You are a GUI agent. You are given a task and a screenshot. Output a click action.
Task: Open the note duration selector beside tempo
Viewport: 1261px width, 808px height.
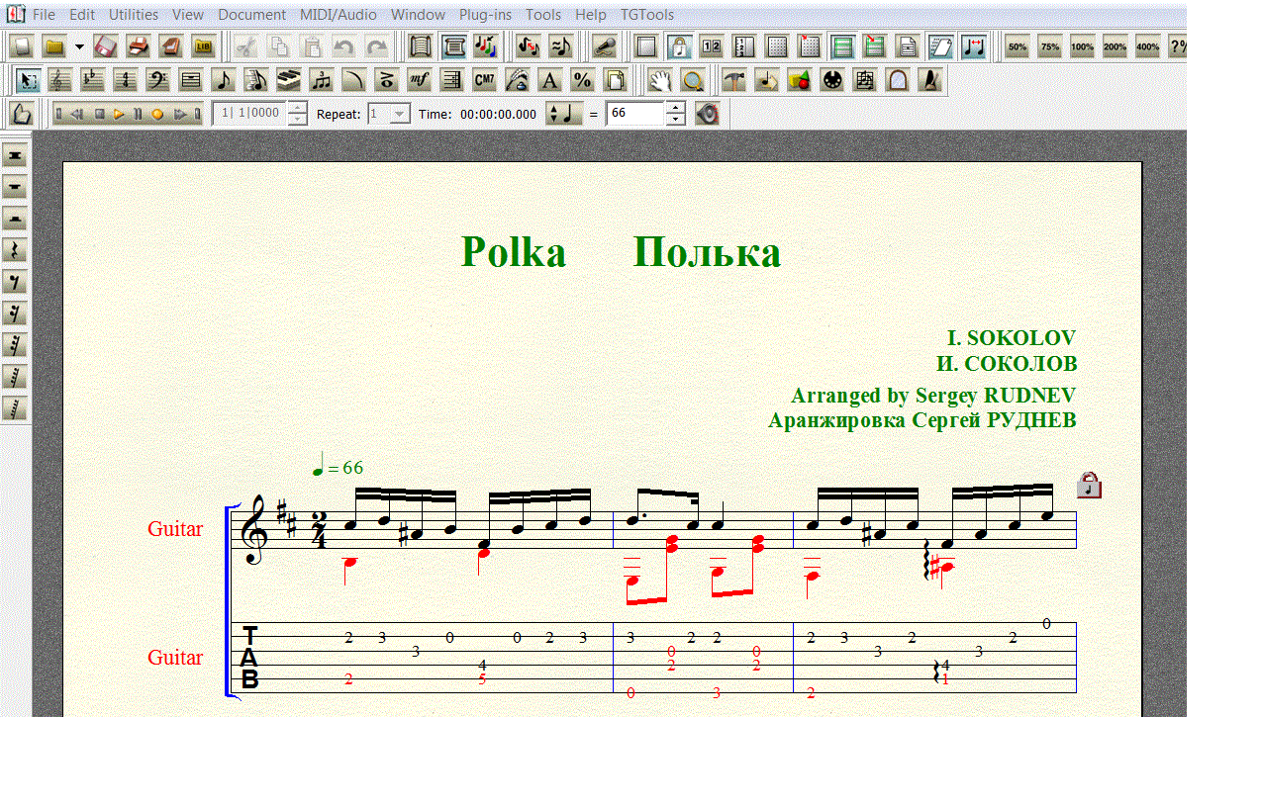point(564,114)
